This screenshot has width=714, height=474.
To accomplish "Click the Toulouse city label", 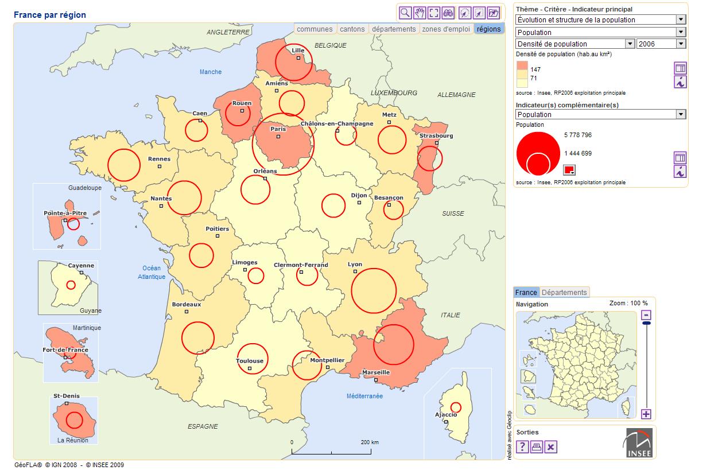I will 250,361.
